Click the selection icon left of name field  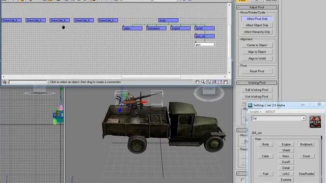(x=5, y=82)
